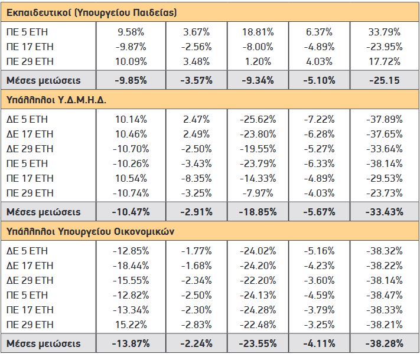Select the -18.85% average cell
Viewport: 420px width, 357px height.
258,212
